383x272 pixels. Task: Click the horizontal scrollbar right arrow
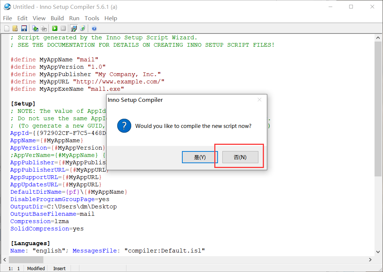click(x=370, y=260)
